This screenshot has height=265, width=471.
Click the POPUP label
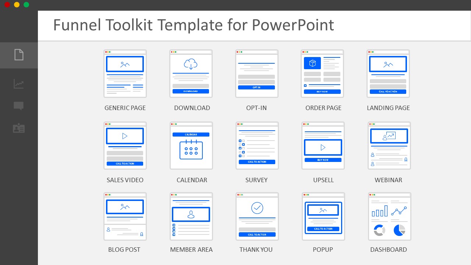click(323, 250)
